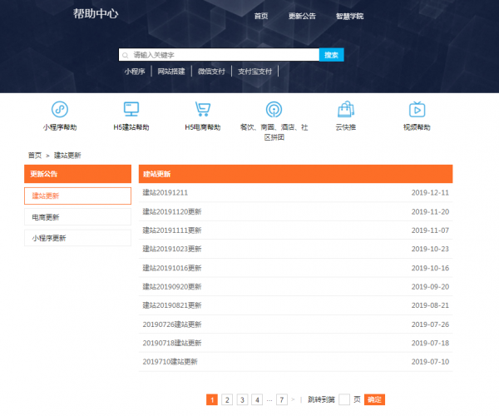Go to 首页 in top navigation
This screenshot has width=499, height=416.
pos(261,16)
